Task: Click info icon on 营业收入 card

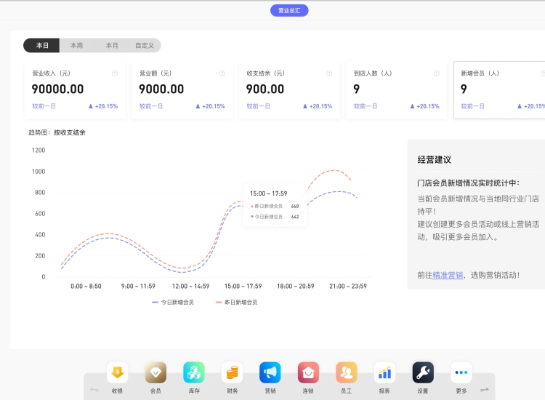Action: tap(115, 73)
